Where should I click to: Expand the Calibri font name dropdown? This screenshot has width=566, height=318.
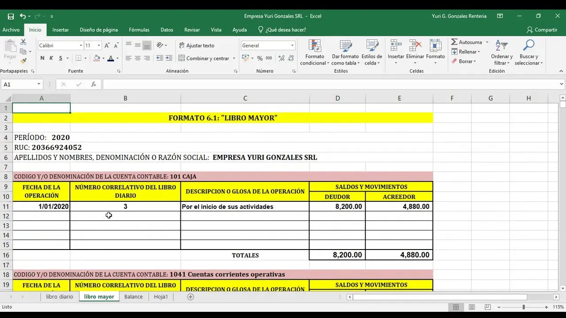[x=80, y=45]
